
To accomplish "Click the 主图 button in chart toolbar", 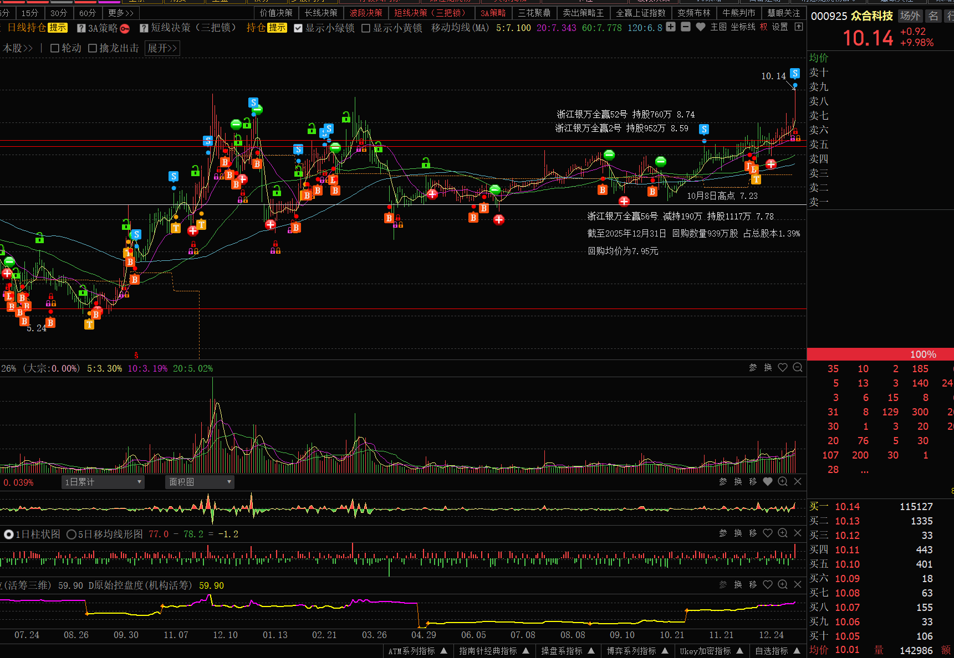I will coord(718,27).
